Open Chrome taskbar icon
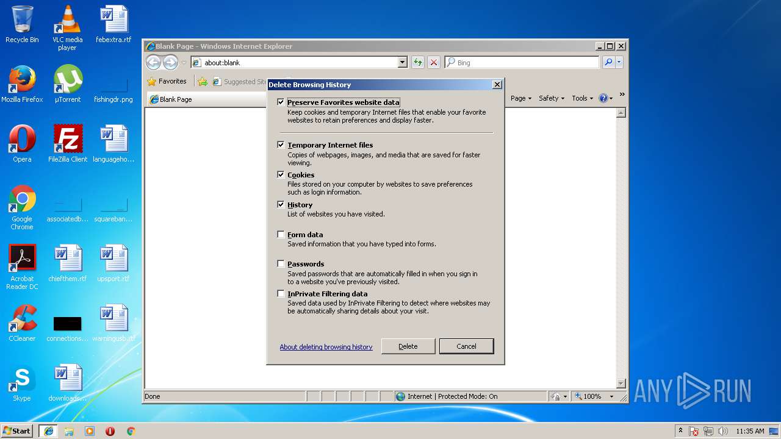 tap(131, 431)
